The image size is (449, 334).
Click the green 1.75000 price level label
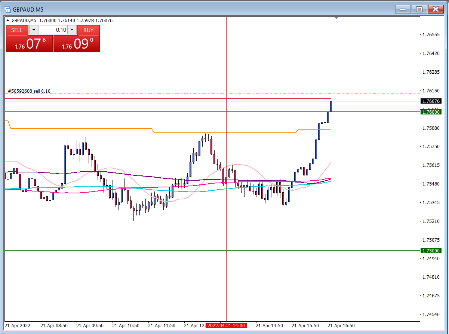point(431,251)
